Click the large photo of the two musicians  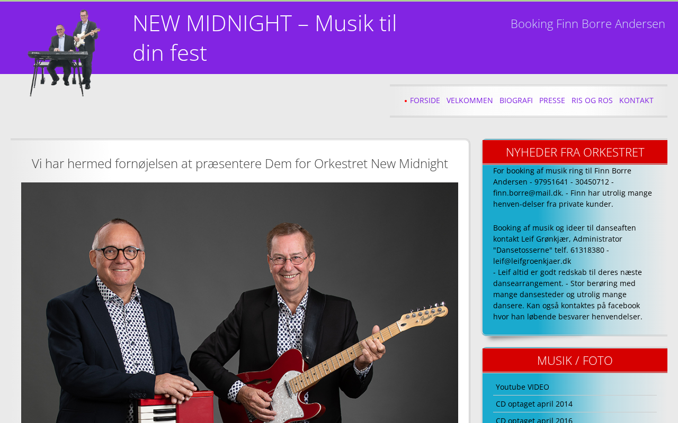pyautogui.click(x=239, y=302)
